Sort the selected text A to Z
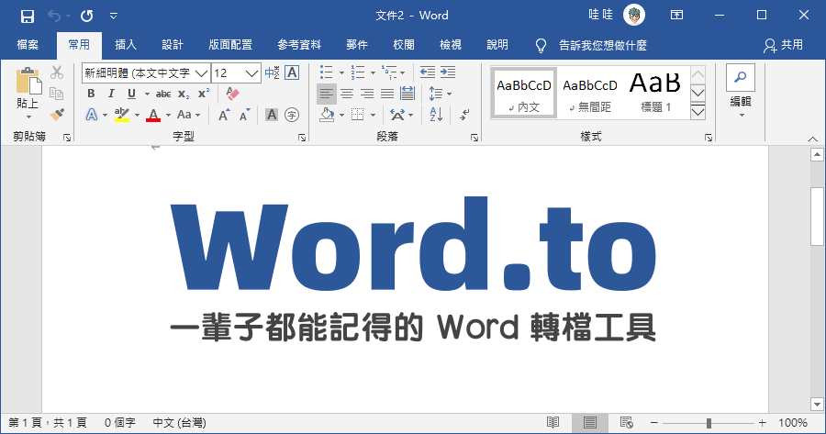This screenshot has width=826, height=434. tap(436, 115)
